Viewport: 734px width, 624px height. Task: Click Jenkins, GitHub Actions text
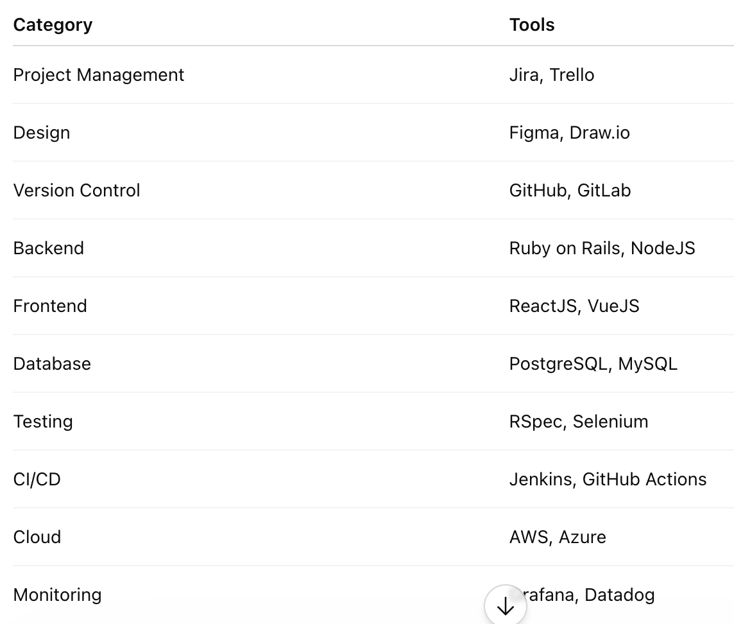pyautogui.click(x=608, y=480)
